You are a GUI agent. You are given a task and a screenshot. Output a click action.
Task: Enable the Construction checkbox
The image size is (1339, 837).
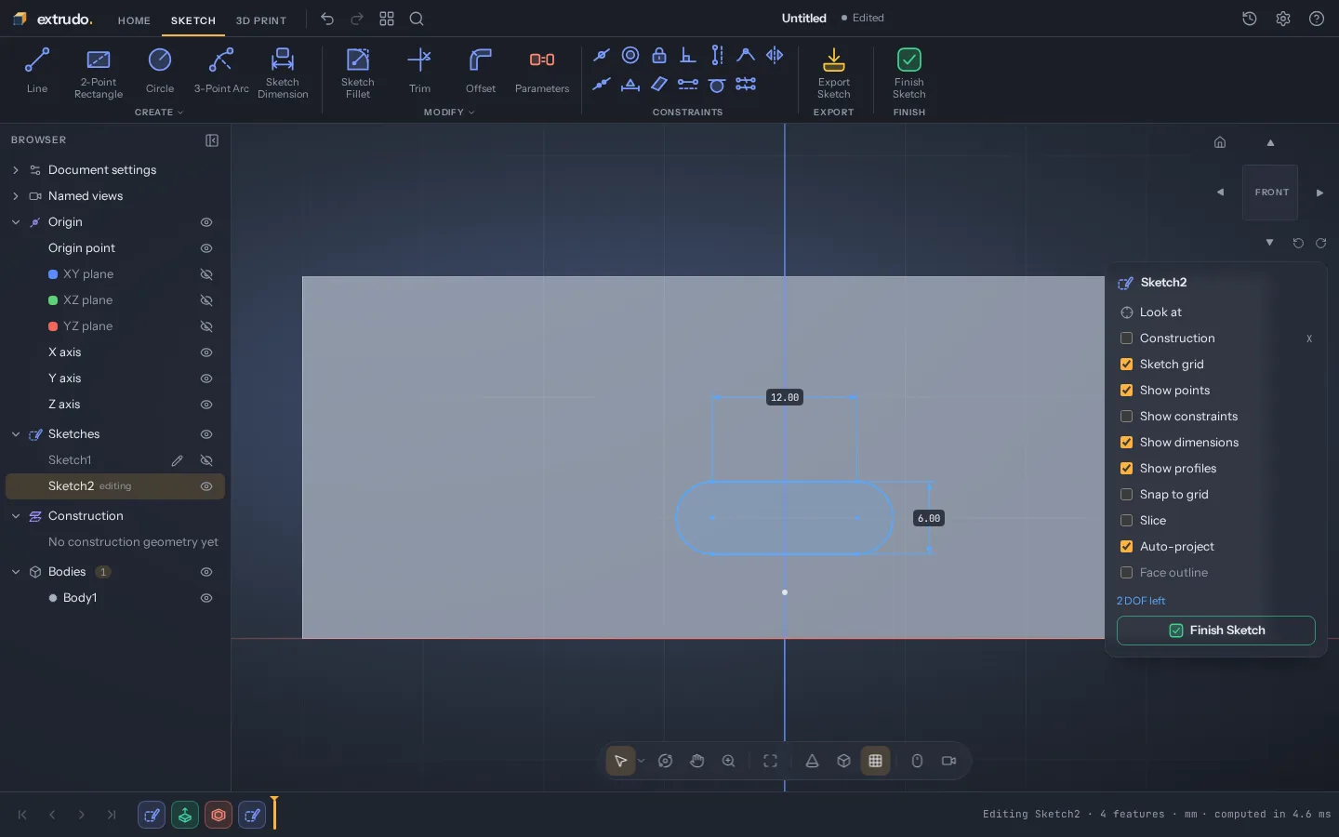[1126, 339]
